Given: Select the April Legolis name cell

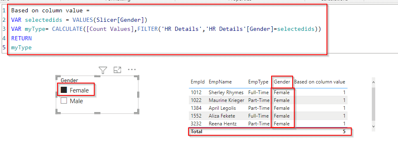Looking at the screenshot, I should (x=222, y=108).
